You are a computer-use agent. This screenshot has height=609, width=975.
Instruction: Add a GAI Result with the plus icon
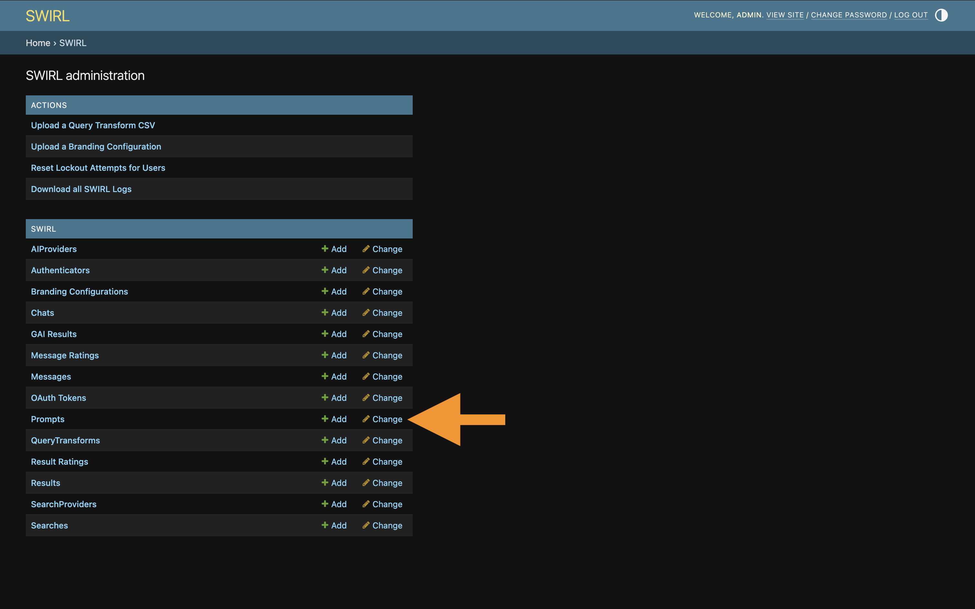pos(325,333)
